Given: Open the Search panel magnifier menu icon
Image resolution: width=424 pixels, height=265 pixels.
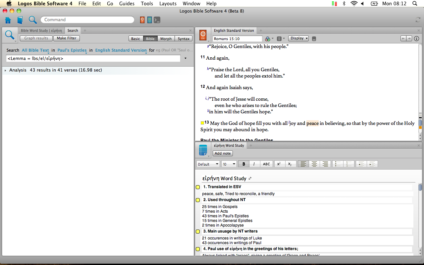Looking at the screenshot, I should click(10, 35).
